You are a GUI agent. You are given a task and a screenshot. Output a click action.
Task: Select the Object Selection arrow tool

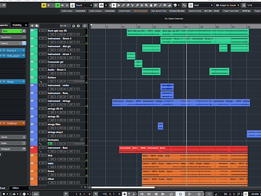coord(114,5)
